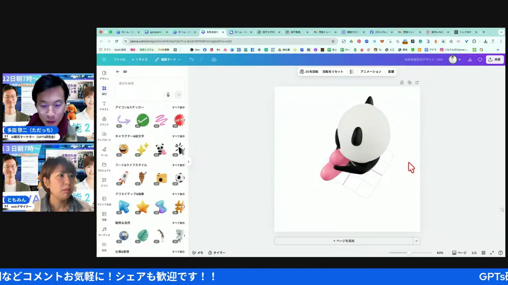The width and height of the screenshot is (508, 285).
Task: Click the 共有 button at top right
Action: [x=495, y=59]
